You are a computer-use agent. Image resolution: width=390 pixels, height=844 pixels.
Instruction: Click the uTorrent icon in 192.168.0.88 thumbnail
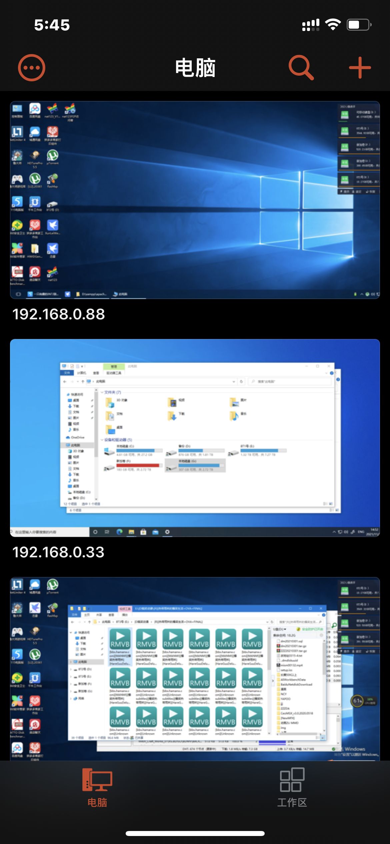[53, 155]
